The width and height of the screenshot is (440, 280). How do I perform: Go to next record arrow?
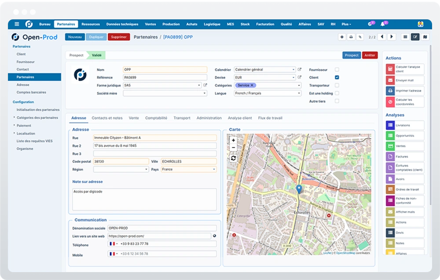coord(392,37)
